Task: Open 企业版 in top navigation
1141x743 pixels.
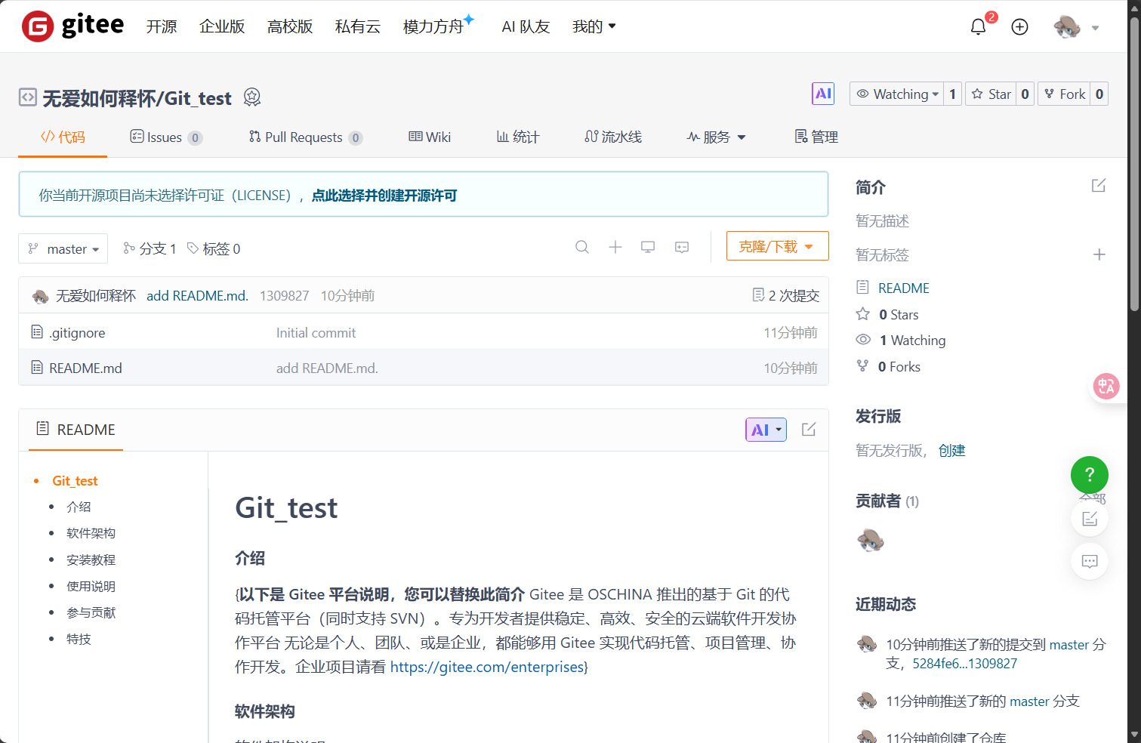Action: coord(222,26)
